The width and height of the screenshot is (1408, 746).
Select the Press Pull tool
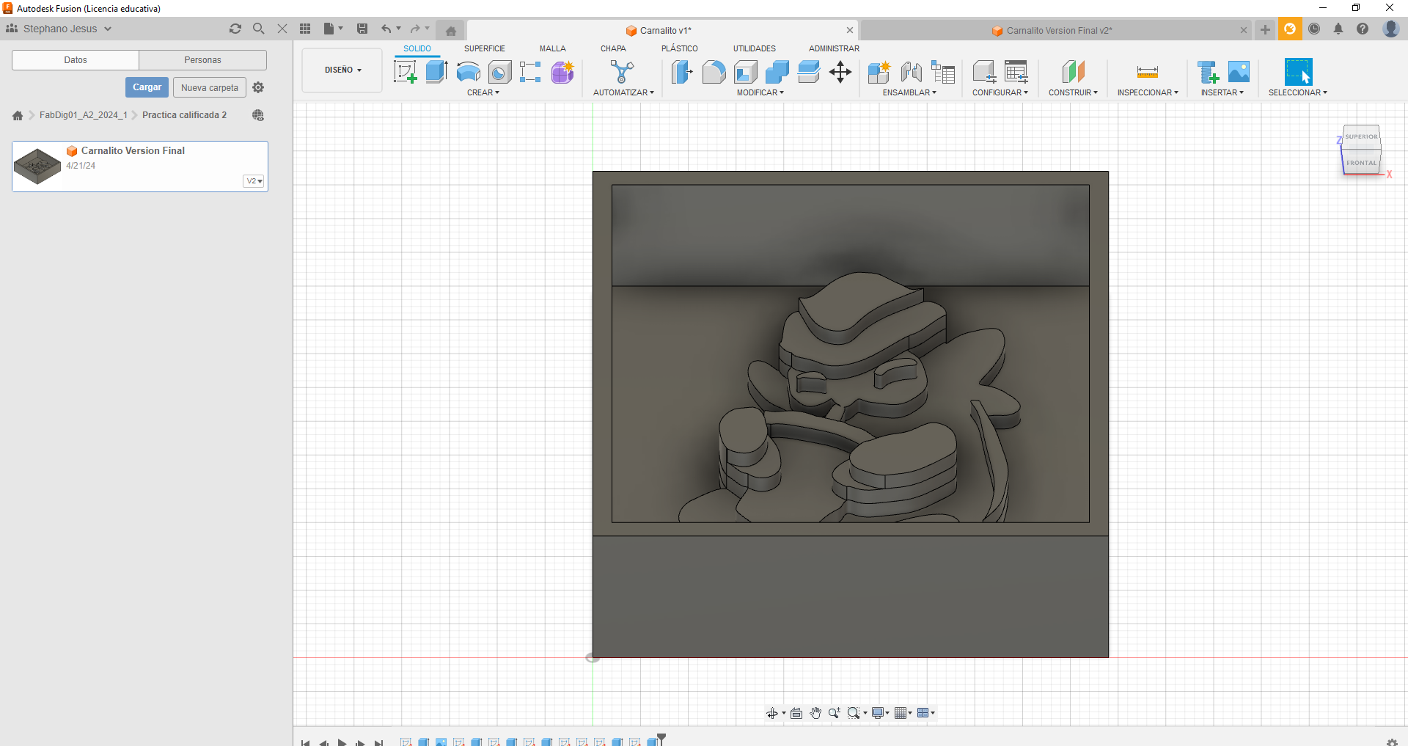682,72
